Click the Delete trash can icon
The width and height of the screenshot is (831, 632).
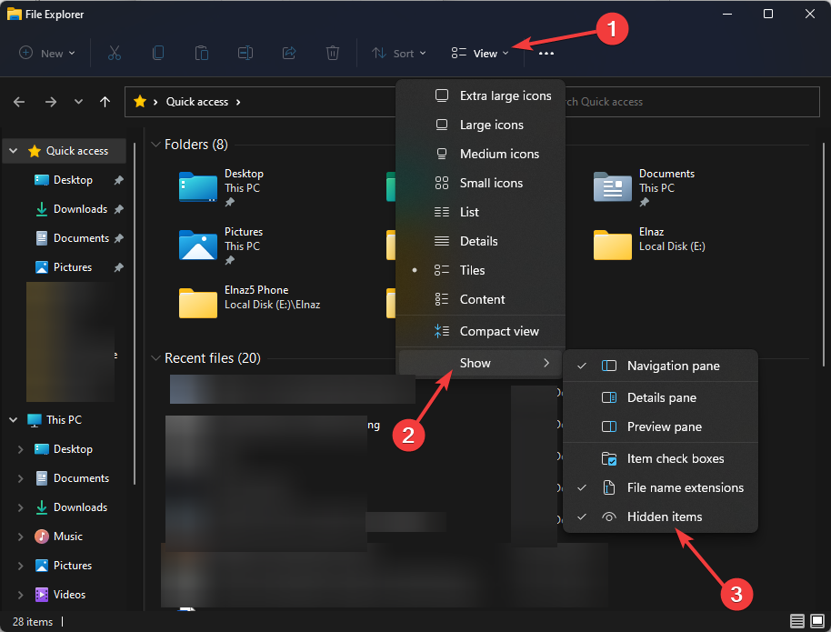tap(333, 53)
